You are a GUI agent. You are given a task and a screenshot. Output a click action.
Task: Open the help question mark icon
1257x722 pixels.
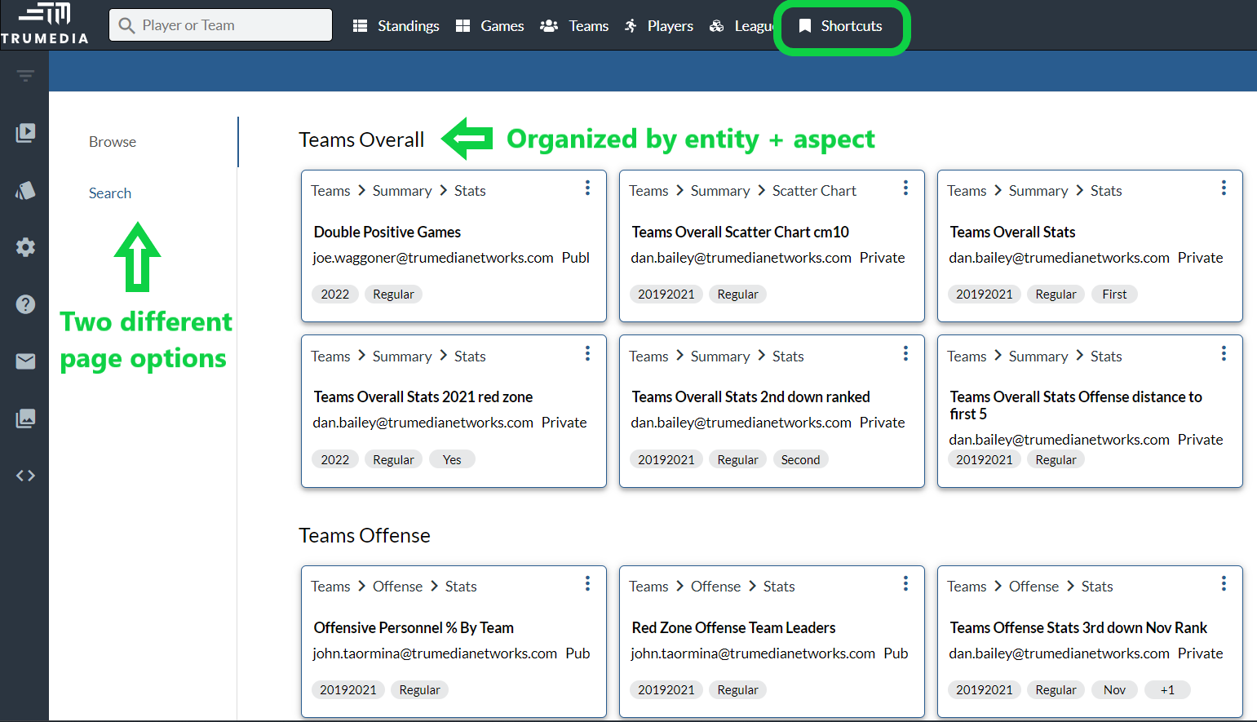(25, 304)
